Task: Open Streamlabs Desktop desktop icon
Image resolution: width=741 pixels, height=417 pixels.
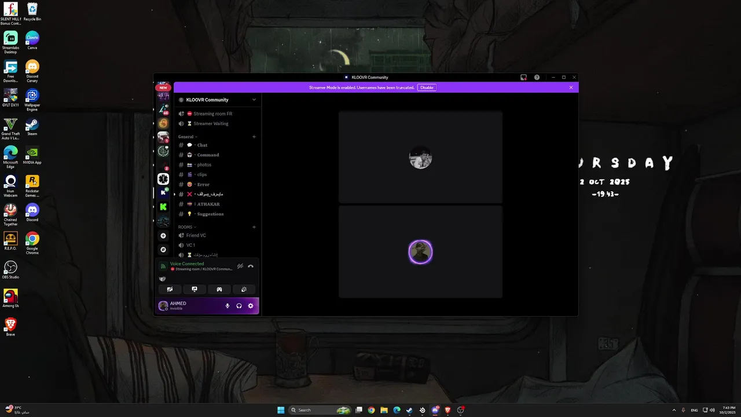Action: [x=10, y=42]
